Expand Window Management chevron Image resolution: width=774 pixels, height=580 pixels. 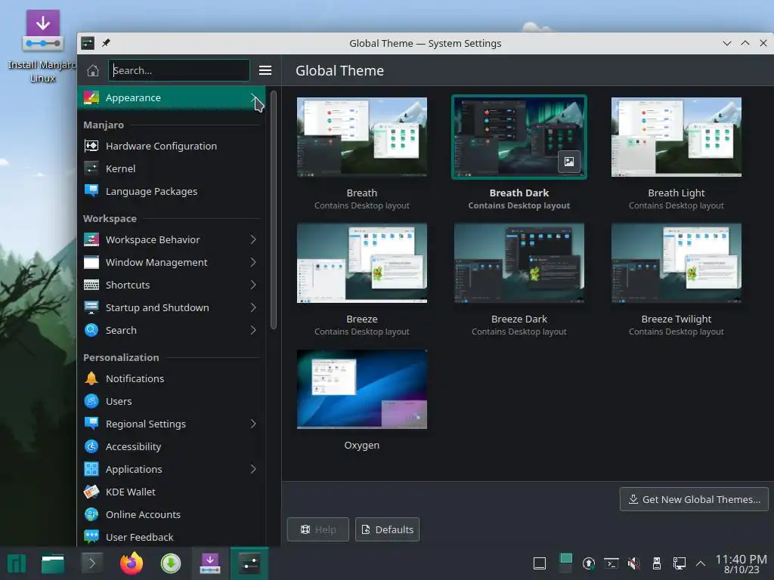[253, 262]
